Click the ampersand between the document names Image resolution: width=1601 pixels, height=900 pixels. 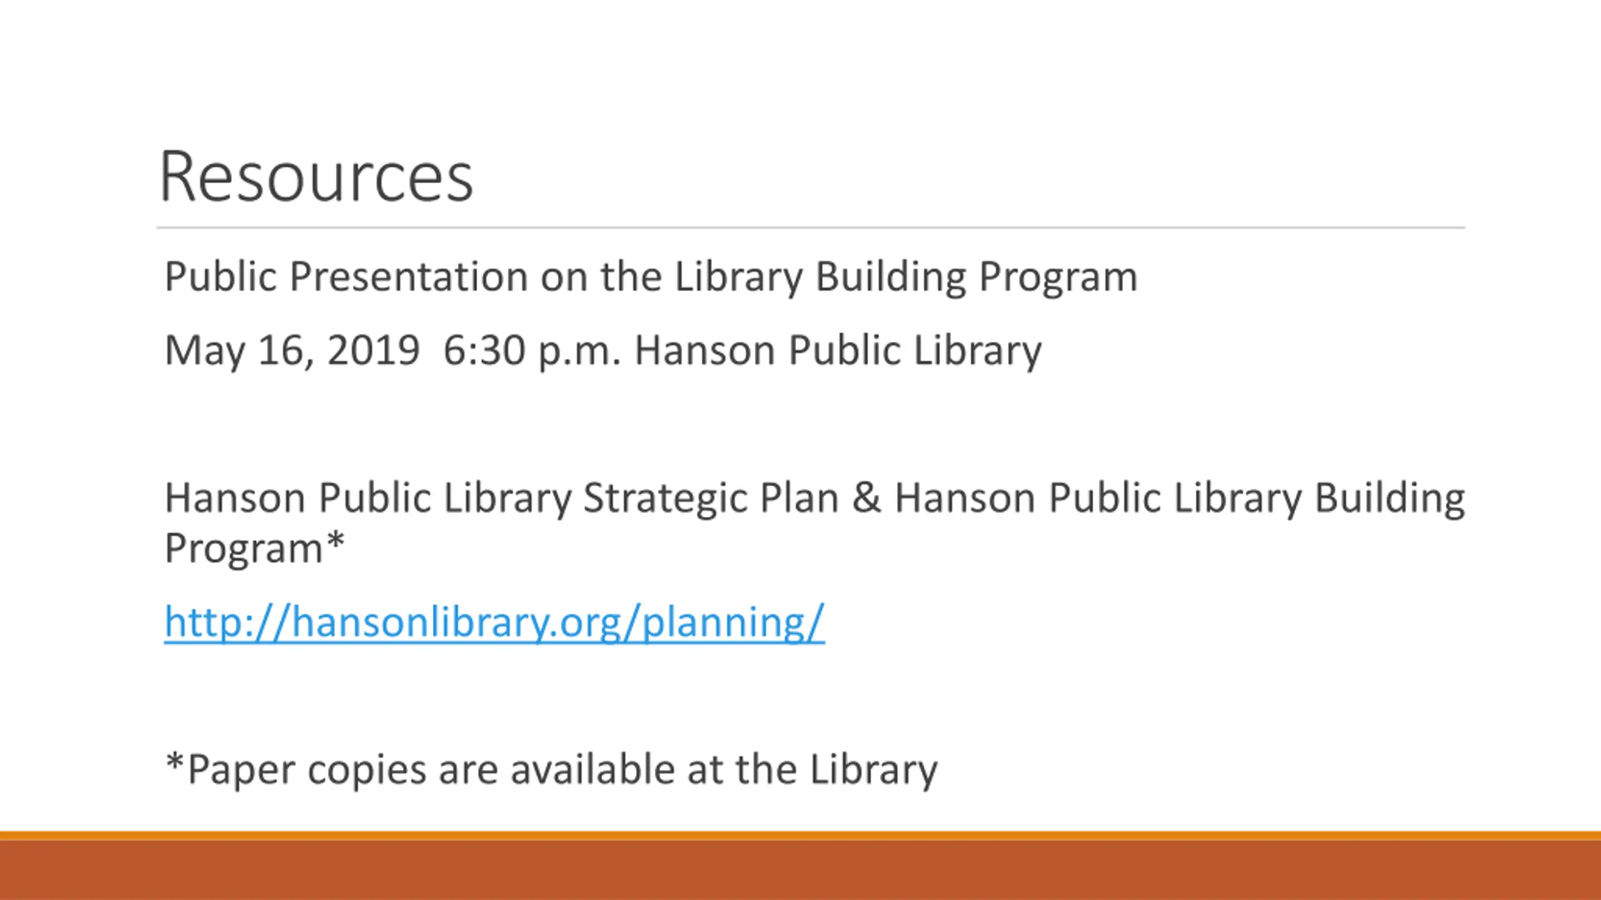click(866, 498)
